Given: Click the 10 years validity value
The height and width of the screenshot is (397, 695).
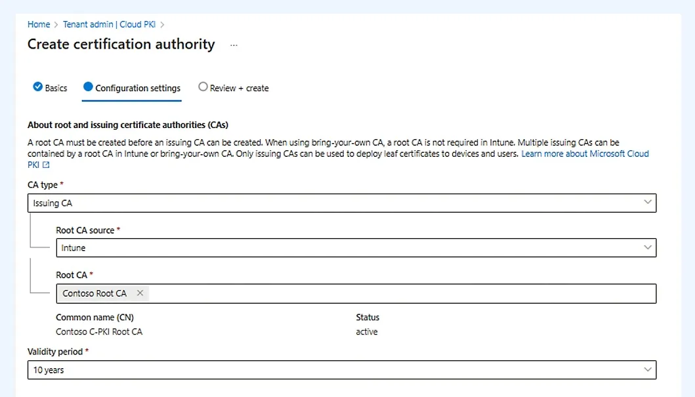Looking at the screenshot, I should click(49, 370).
